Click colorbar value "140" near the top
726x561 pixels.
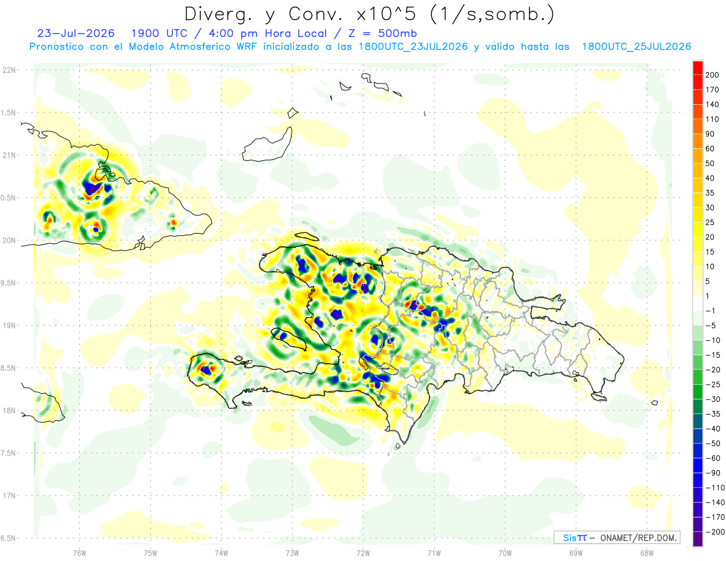click(713, 104)
